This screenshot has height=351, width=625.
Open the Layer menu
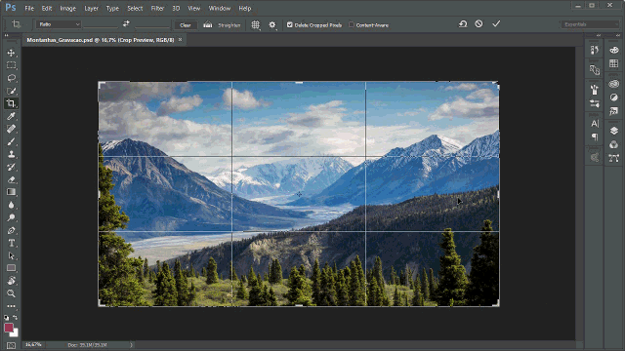91,8
